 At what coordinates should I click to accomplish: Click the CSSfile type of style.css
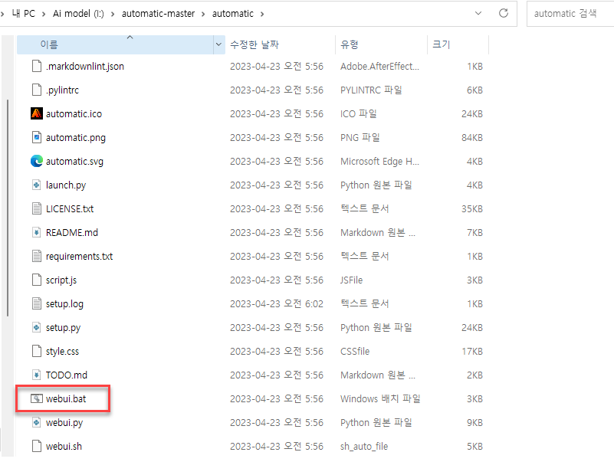click(x=355, y=352)
